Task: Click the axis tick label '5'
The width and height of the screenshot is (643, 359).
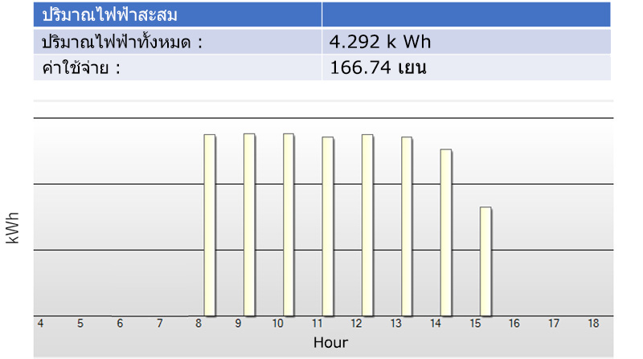Action: [80, 324]
